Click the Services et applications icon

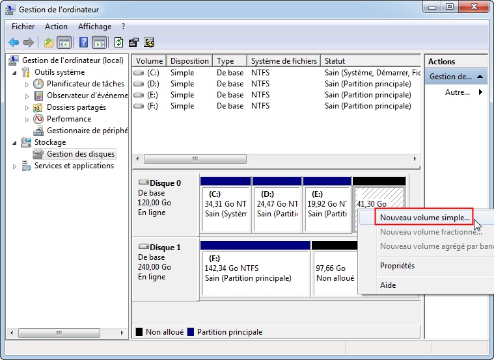[x=26, y=166]
